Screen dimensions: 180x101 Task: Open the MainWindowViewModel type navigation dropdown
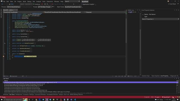click(64, 12)
